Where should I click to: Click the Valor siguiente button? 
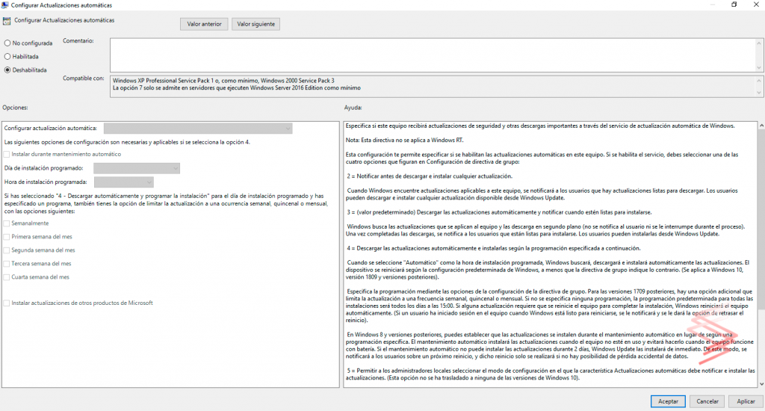tap(255, 24)
